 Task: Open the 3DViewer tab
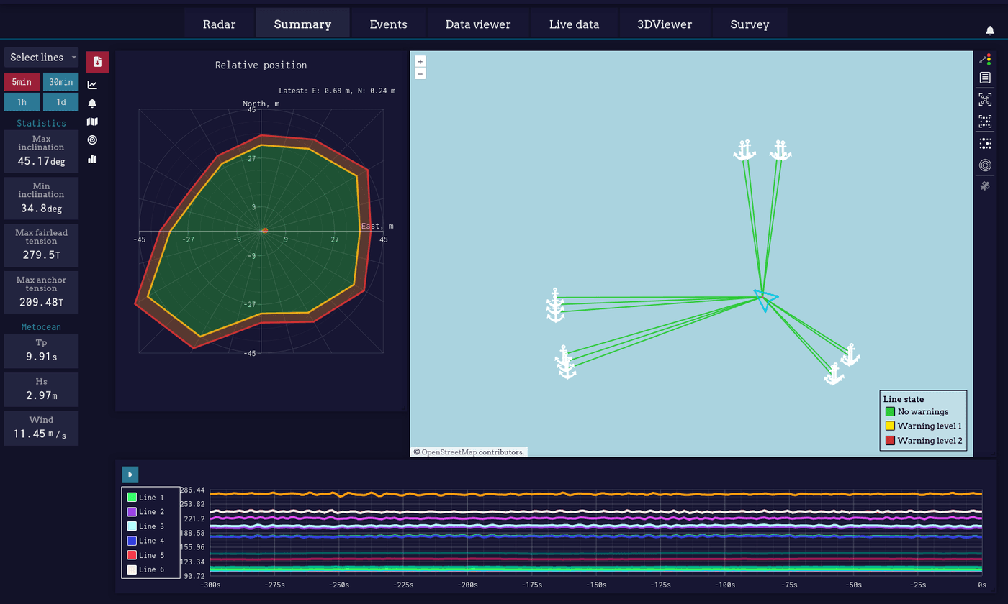(664, 24)
